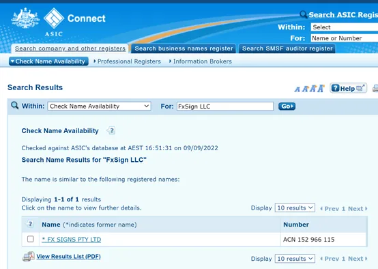Click the Go button
This screenshot has height=269, width=378.
tap(287, 107)
